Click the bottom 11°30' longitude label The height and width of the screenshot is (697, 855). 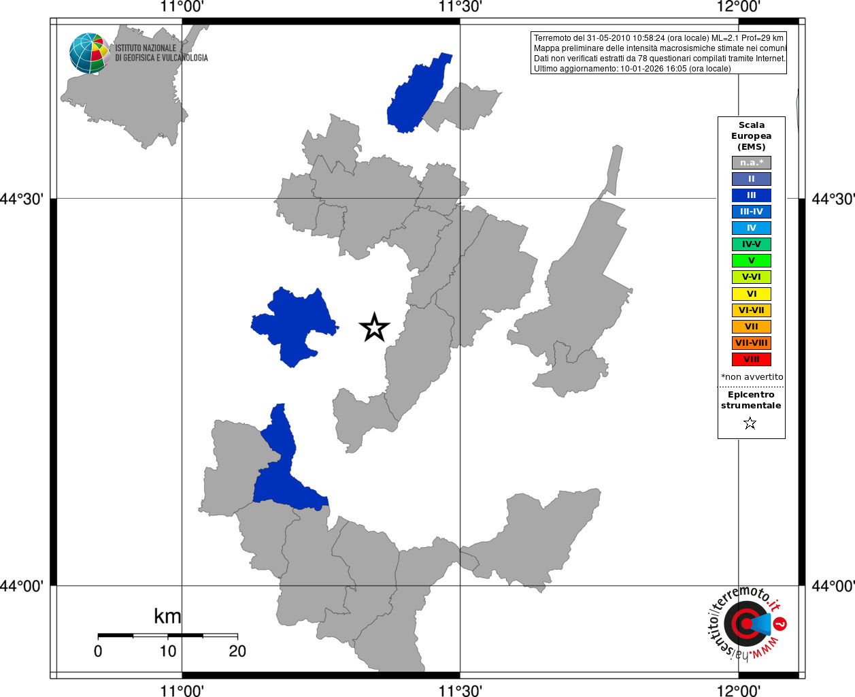(x=460, y=690)
